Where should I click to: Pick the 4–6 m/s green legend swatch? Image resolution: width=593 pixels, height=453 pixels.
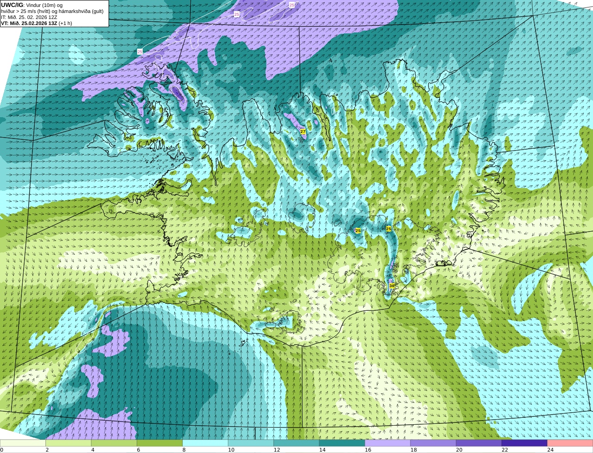pyautogui.click(x=114, y=443)
